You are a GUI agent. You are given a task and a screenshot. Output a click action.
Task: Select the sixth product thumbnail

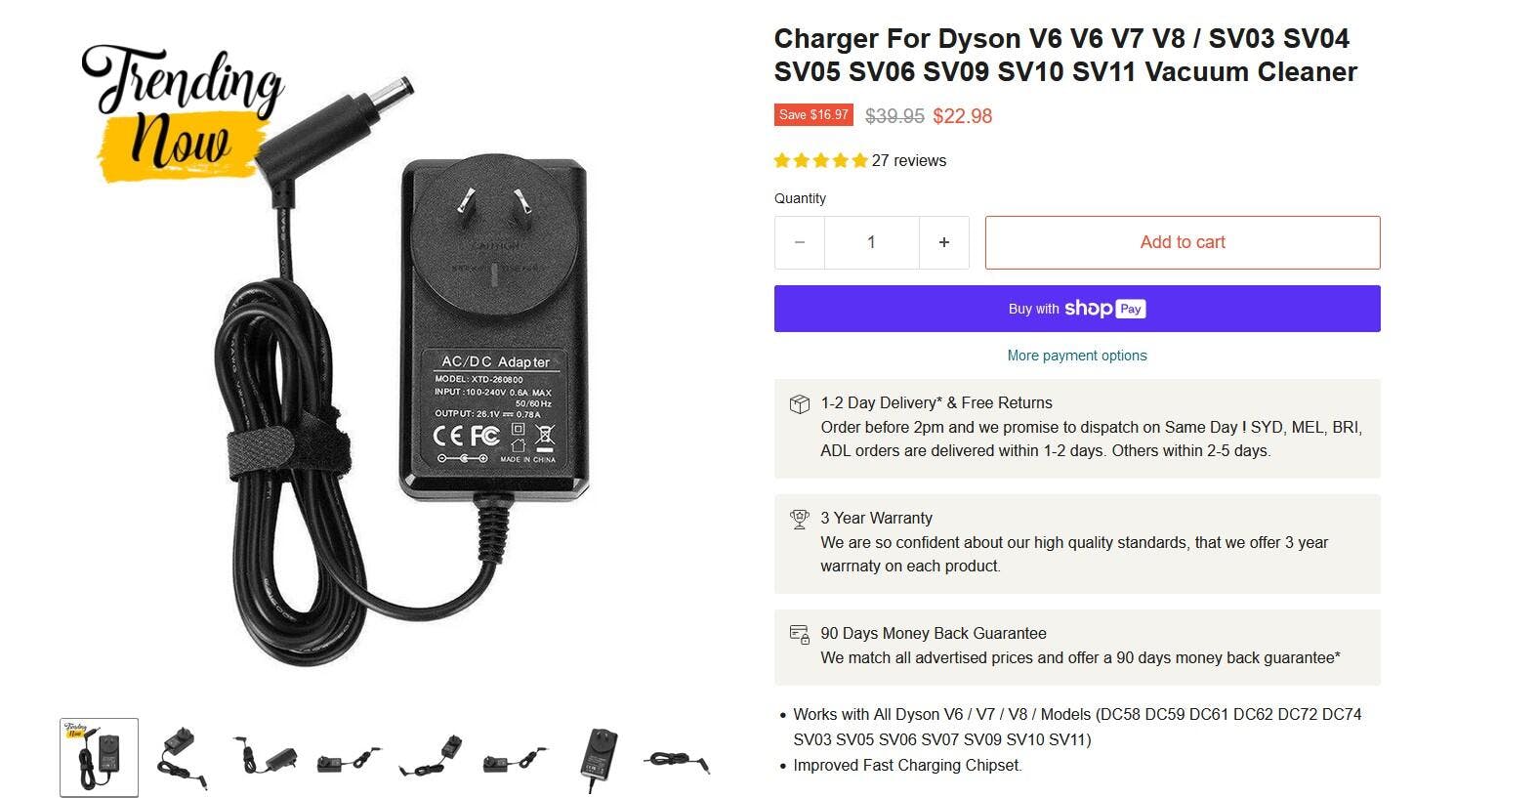click(x=514, y=758)
